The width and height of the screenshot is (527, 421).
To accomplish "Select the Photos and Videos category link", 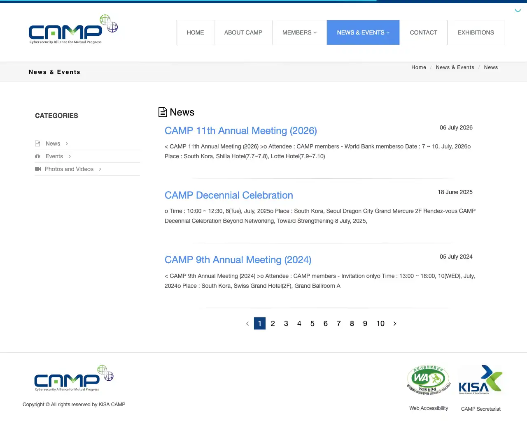I will point(69,169).
